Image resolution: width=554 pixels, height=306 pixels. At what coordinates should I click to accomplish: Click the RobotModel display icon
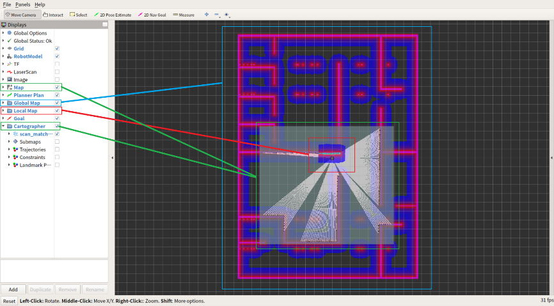10,56
